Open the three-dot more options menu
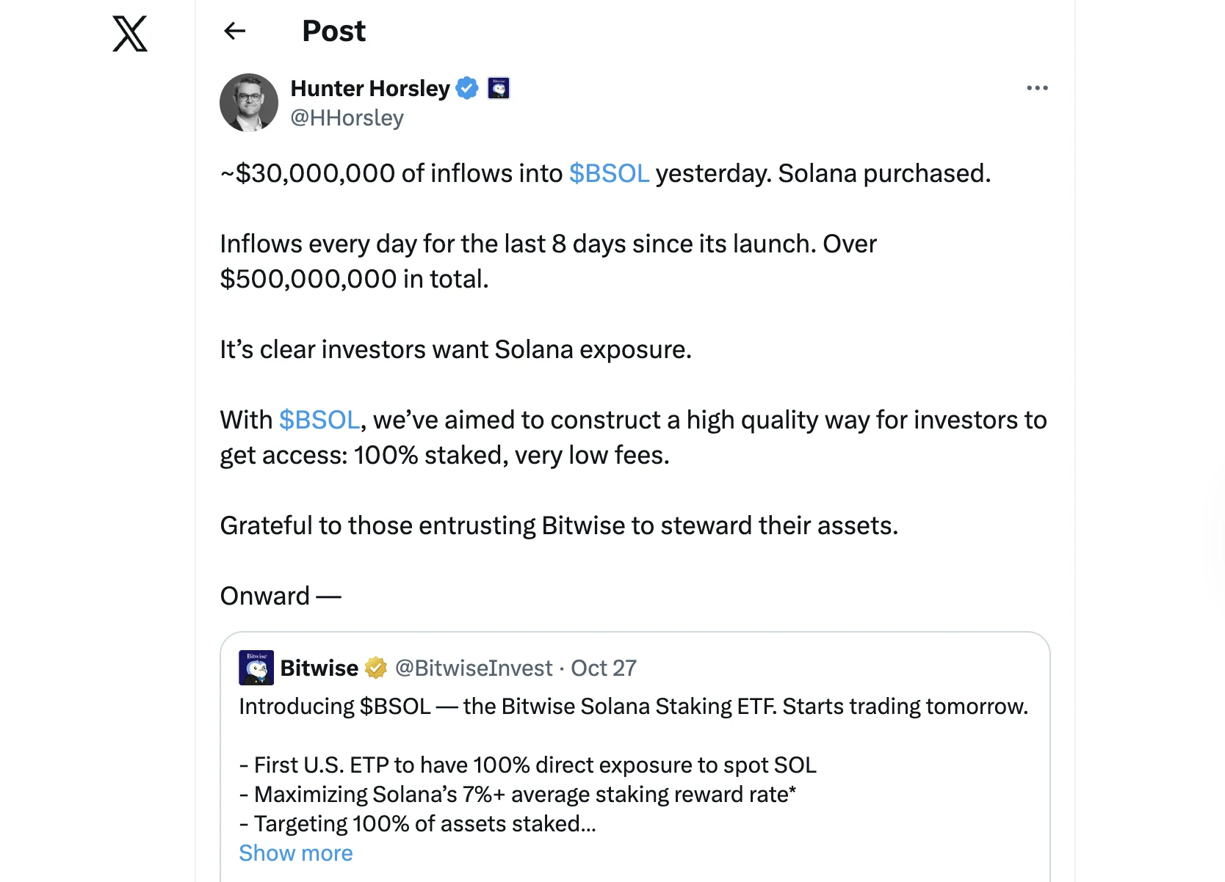 tap(1037, 88)
